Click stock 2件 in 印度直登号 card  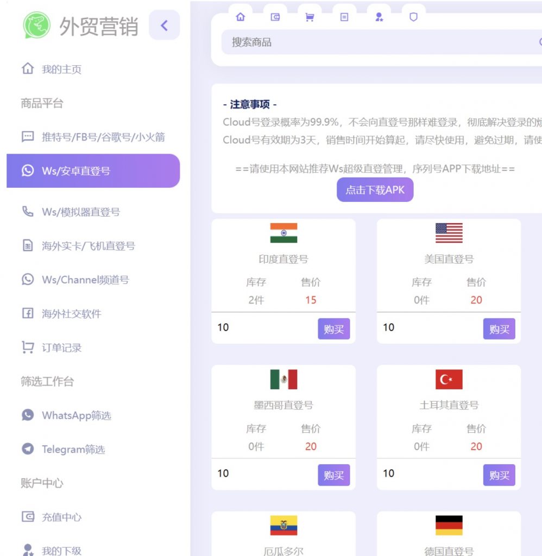click(x=256, y=300)
